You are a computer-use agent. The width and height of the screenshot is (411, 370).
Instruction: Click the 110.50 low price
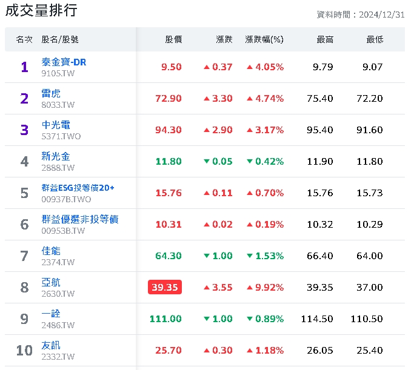point(367,319)
